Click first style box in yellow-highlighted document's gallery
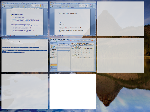Viewport: 150px width, 112px height. click(33, 6)
